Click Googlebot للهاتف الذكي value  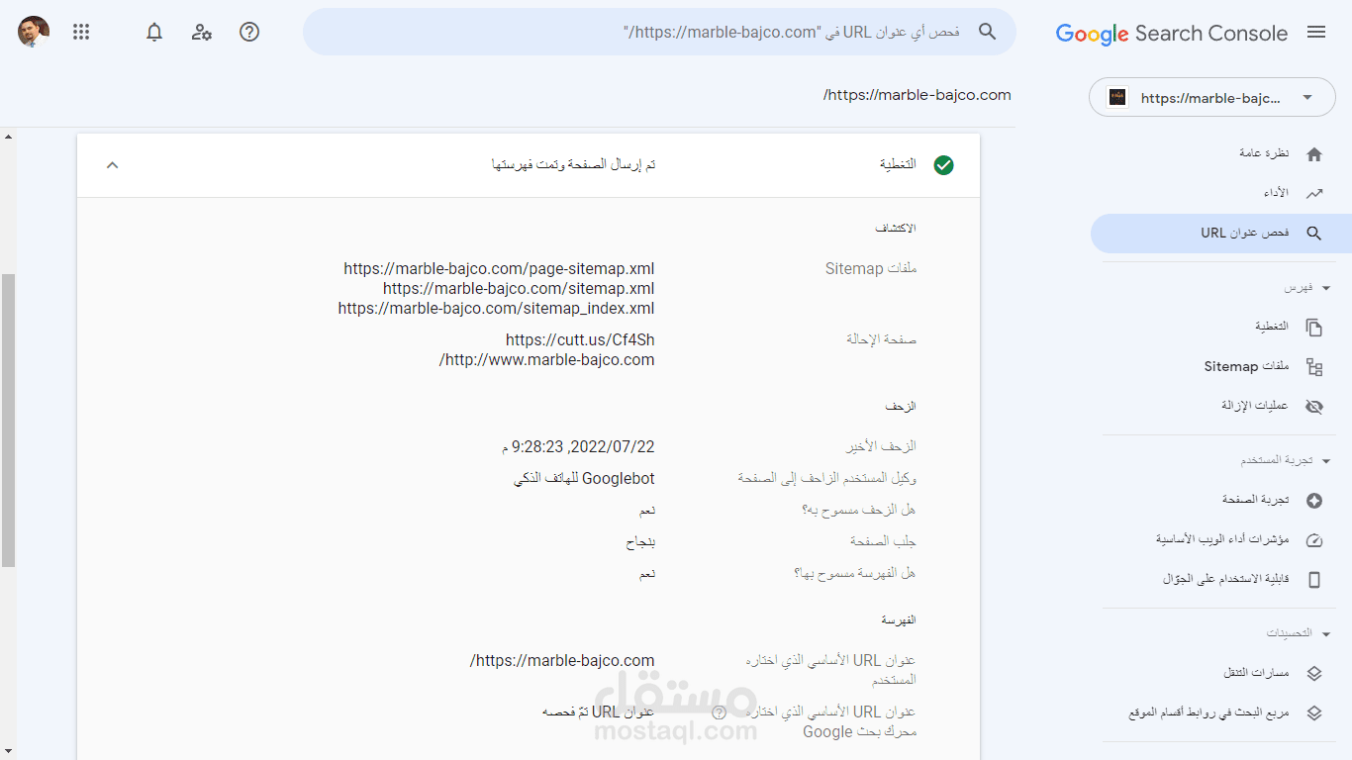(x=584, y=479)
